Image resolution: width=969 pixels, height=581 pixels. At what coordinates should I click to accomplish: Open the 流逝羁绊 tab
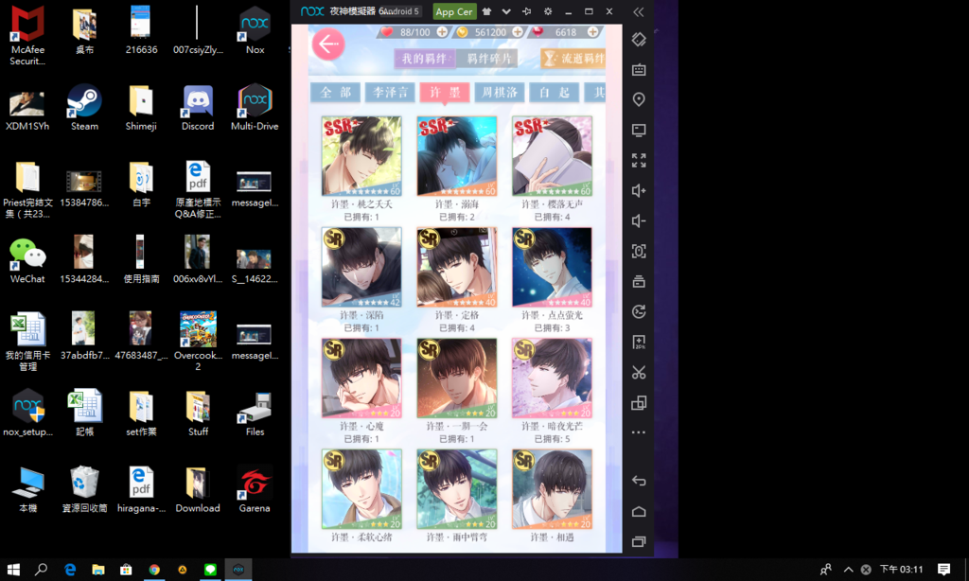[573, 59]
